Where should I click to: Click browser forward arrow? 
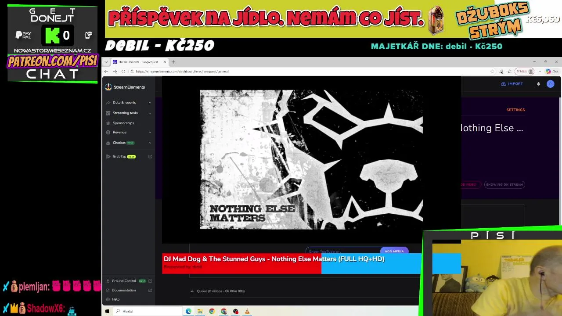tap(115, 72)
